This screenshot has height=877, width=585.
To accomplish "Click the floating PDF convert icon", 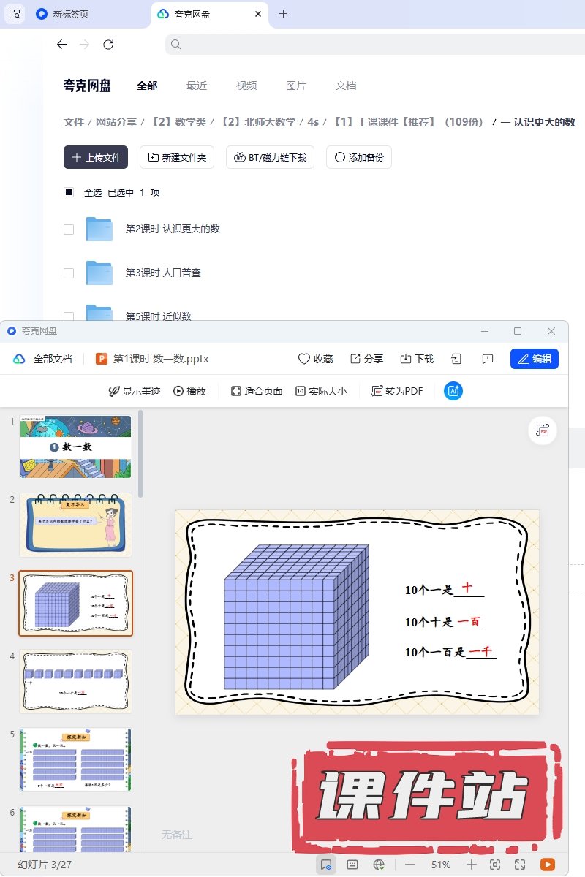I will click(x=543, y=430).
